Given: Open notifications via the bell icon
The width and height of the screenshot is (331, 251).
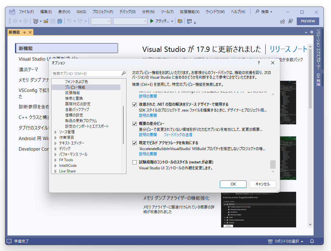Looking at the screenshot, I should (x=312, y=241).
